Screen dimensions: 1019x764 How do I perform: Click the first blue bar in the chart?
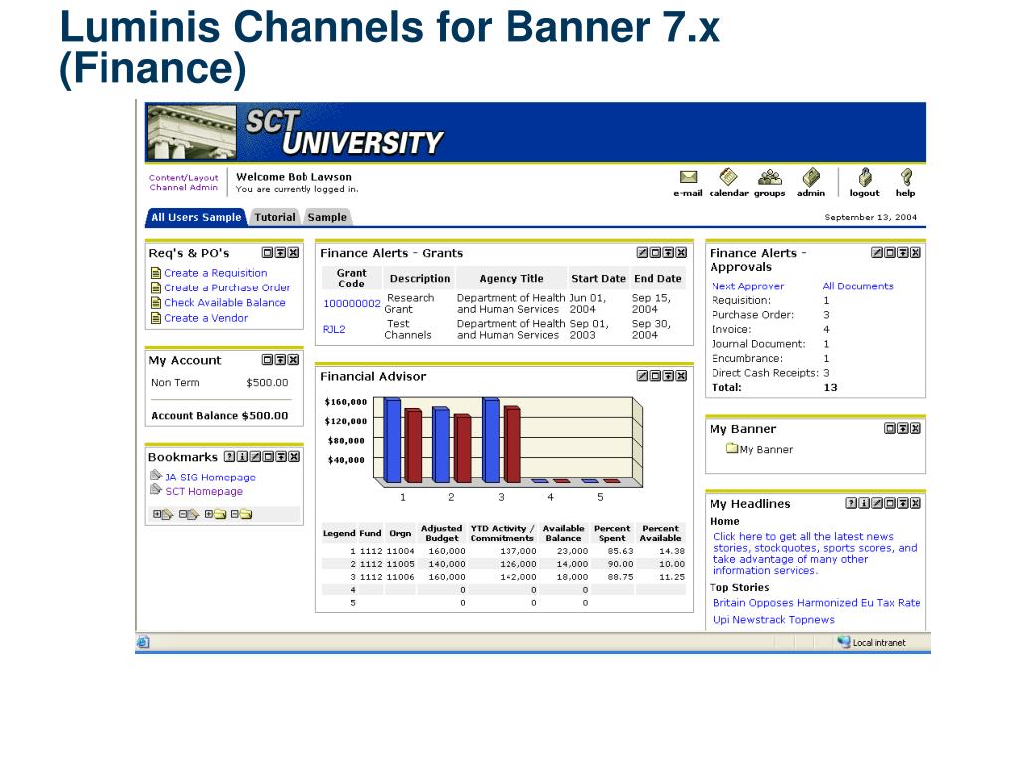click(x=392, y=441)
